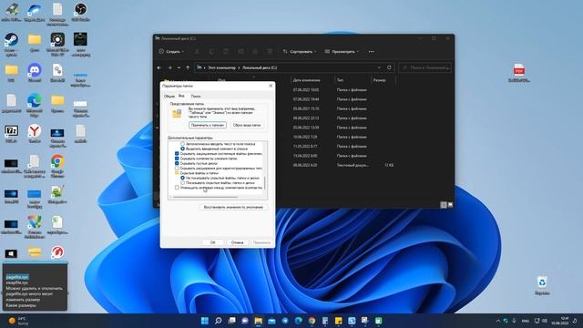Screen dimensions: 583x328
Task: Expand recent locations chevron in Explorer
Action: click(x=179, y=67)
